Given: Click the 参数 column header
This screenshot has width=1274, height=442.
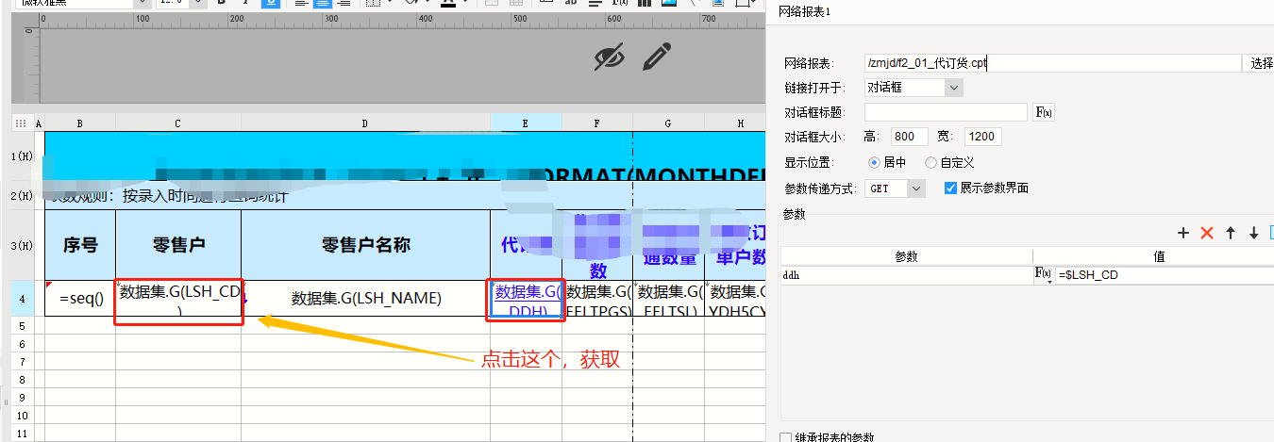Looking at the screenshot, I should click(x=906, y=256).
